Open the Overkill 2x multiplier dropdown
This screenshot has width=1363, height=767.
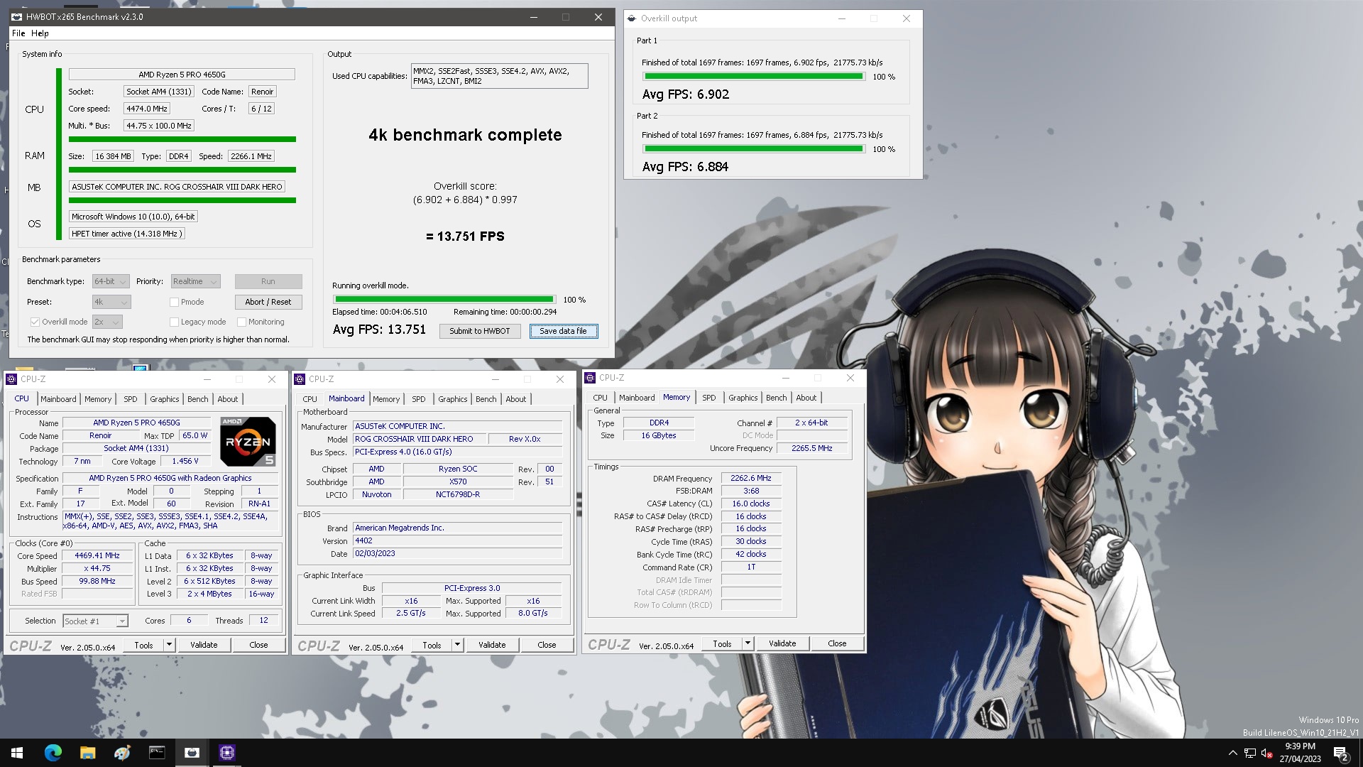point(106,322)
